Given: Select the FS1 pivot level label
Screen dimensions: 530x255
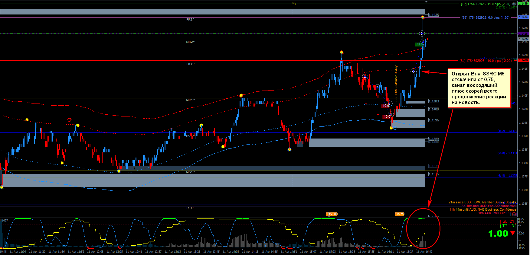Looking at the screenshot, I should (x=190, y=208).
